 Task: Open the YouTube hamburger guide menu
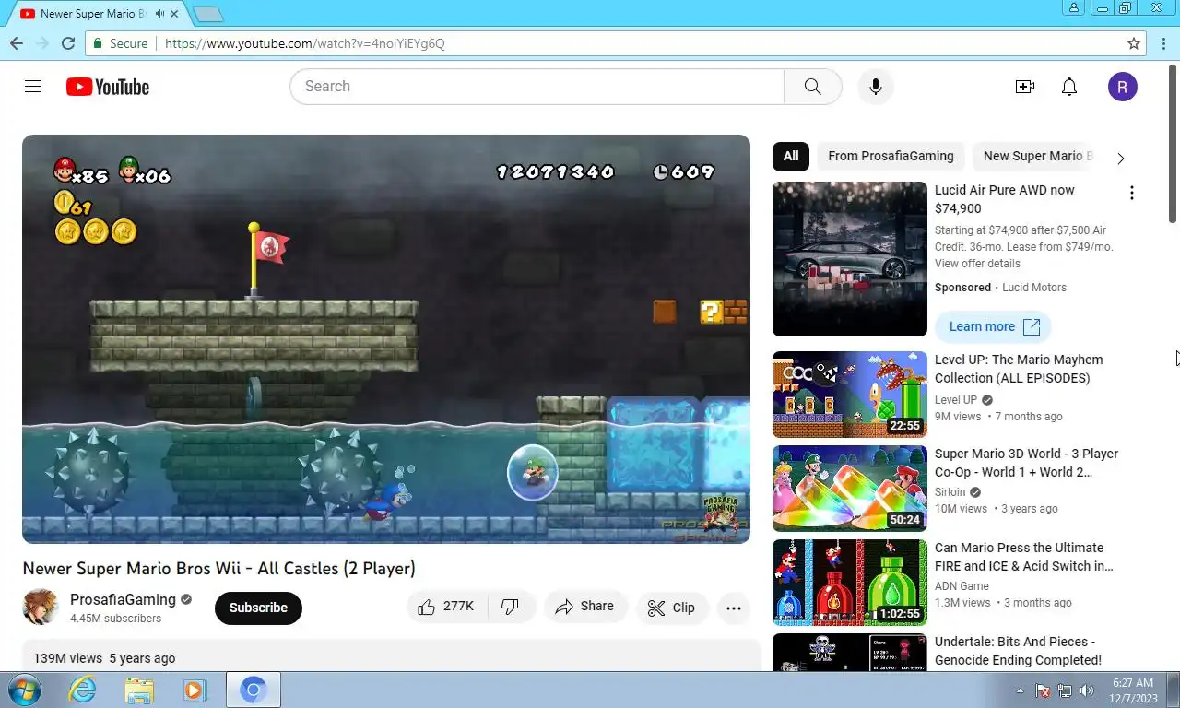click(33, 87)
